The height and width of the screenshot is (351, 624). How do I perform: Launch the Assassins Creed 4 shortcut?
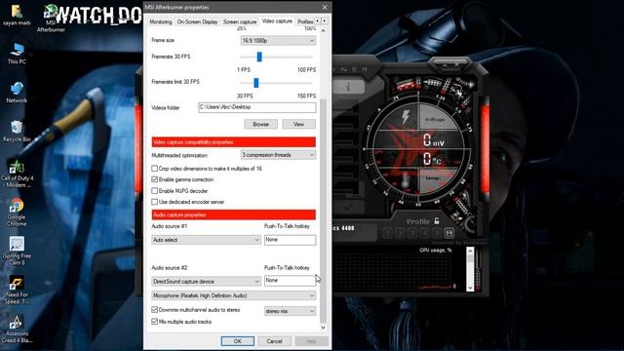click(x=17, y=329)
